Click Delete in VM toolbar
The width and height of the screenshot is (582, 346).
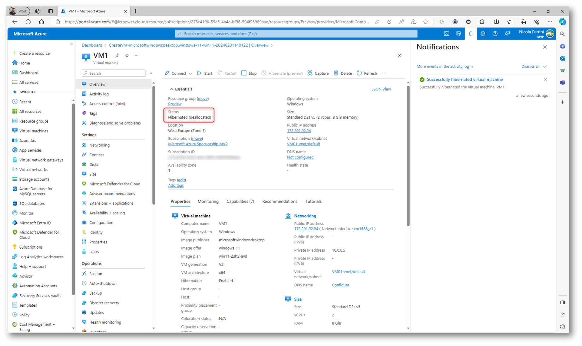(343, 73)
